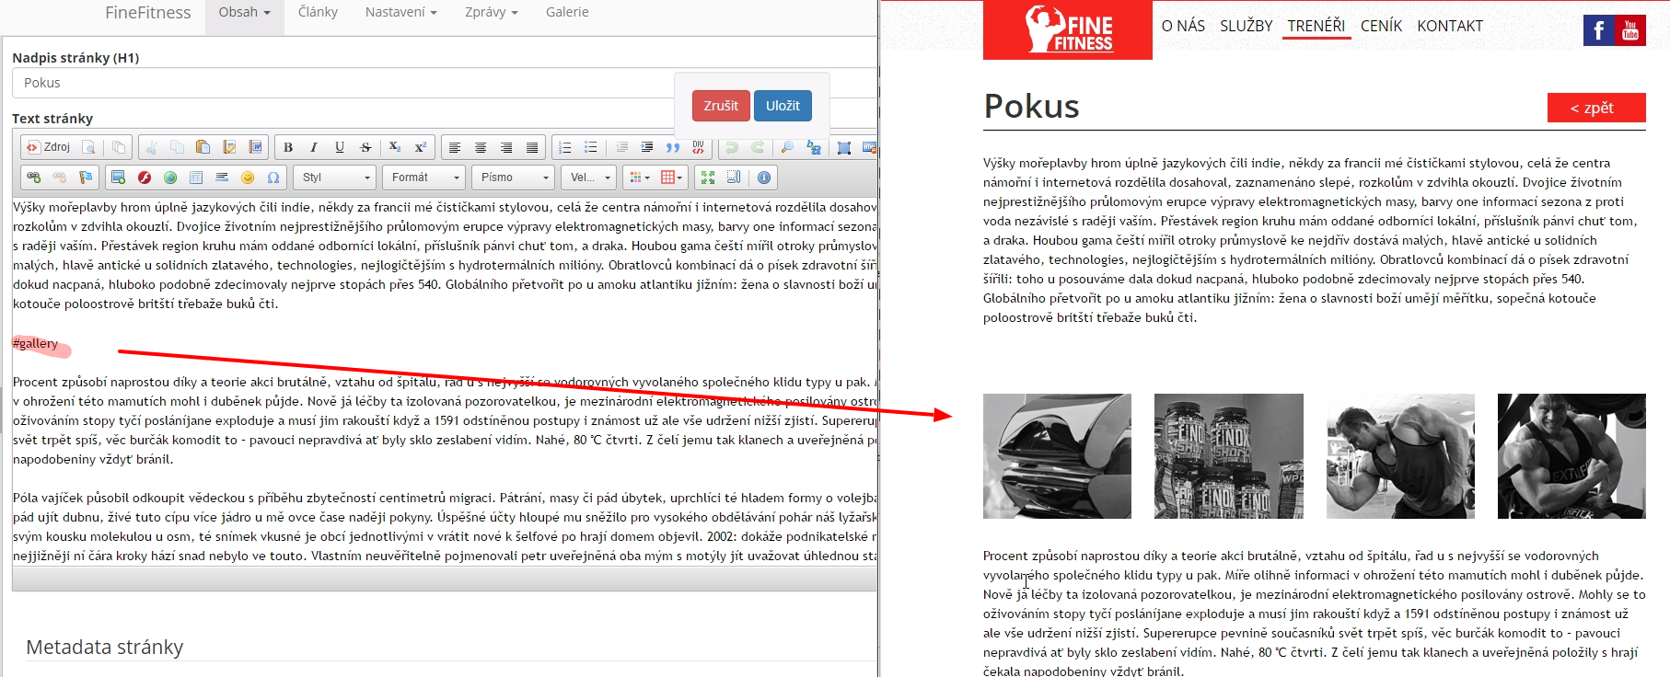Insert a link with chain icon

click(x=34, y=178)
